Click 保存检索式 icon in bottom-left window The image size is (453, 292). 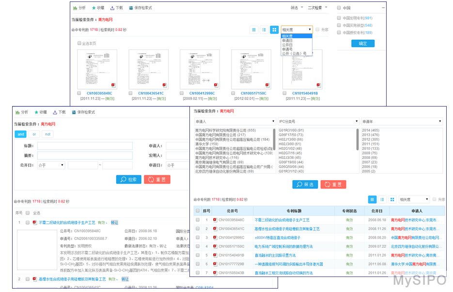(x=74, y=112)
